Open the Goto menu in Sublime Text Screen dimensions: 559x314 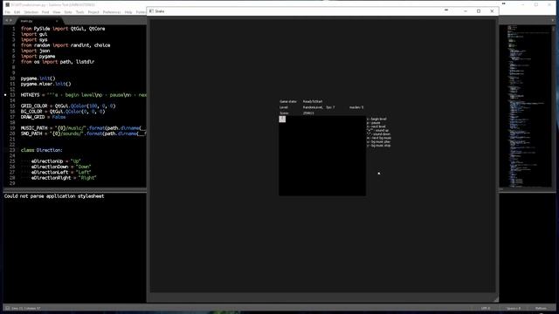point(68,12)
